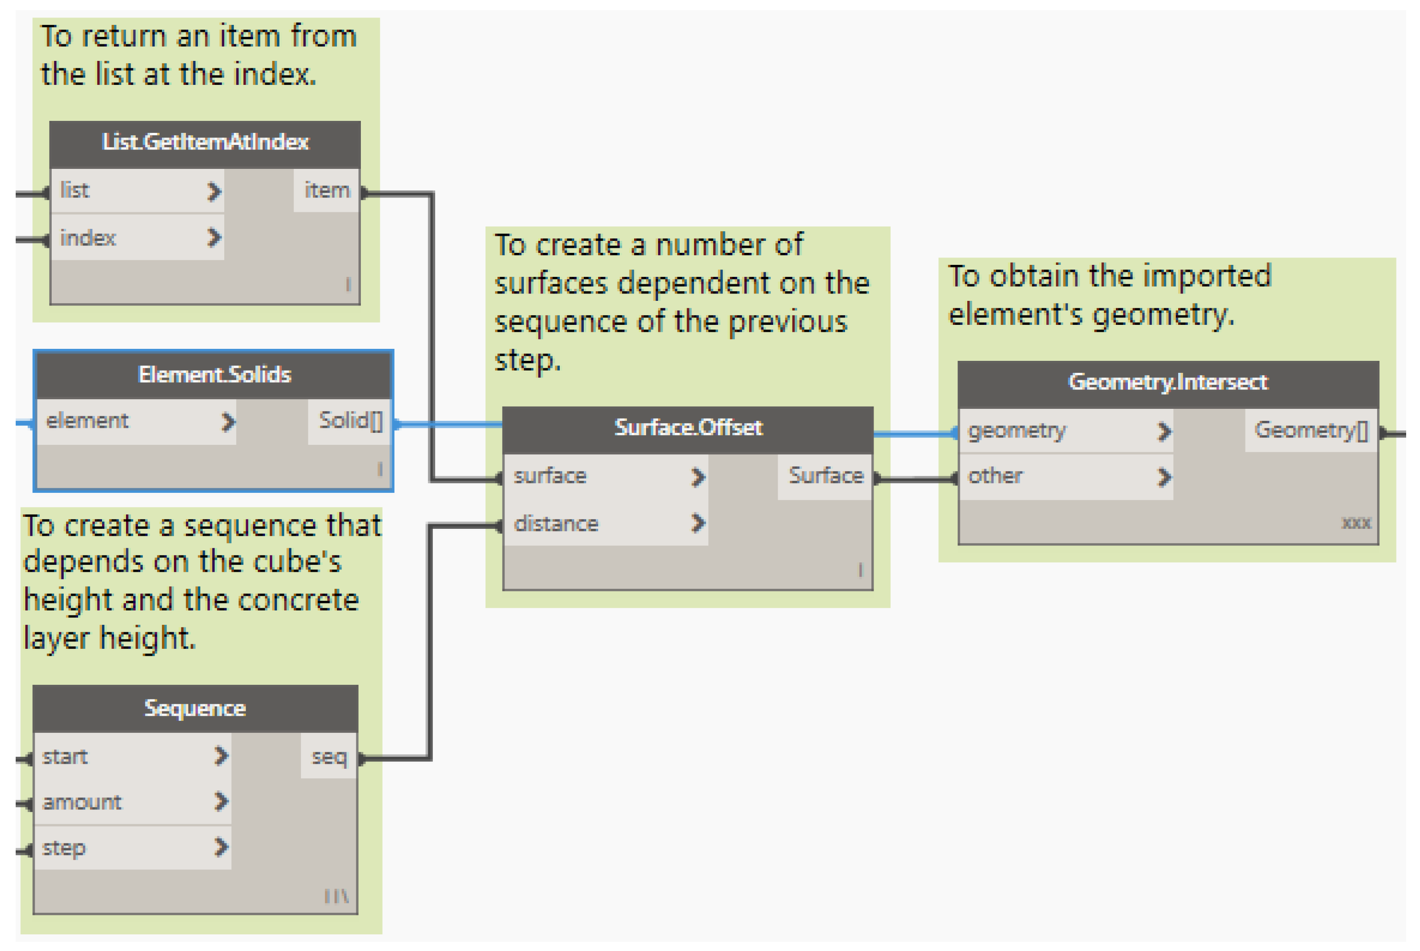Click the lacing indicator on Surface.Offset node
This screenshot has width=1420, height=951.
coord(859,569)
